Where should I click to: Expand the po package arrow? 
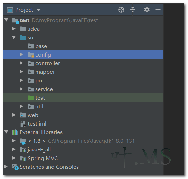(x=21, y=80)
